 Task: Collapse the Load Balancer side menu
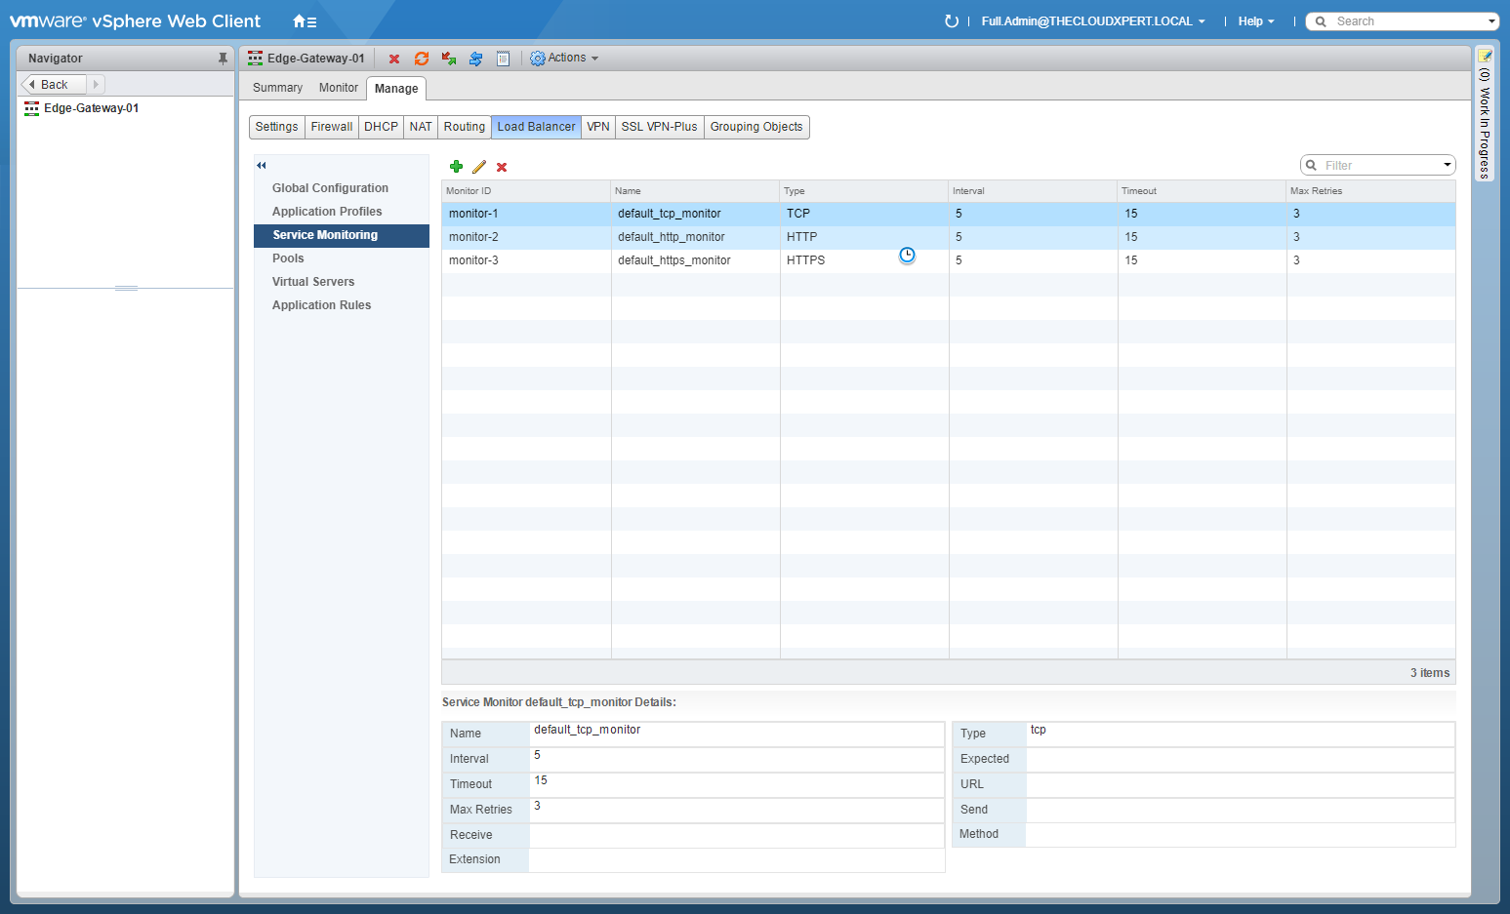tap(262, 165)
